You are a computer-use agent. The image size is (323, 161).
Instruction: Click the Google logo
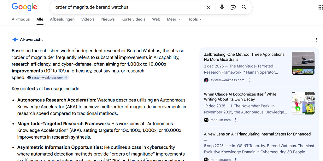coord(24,7)
